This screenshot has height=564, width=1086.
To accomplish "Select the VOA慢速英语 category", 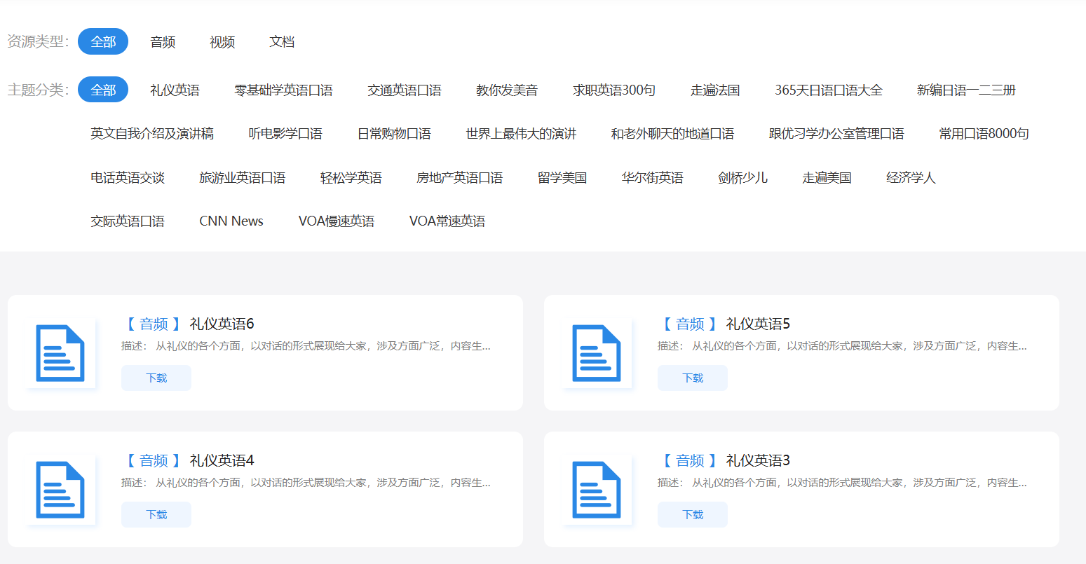I will click(337, 221).
